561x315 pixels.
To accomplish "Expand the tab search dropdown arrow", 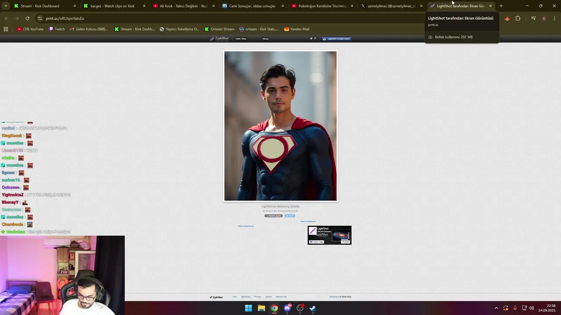I will coord(6,6).
